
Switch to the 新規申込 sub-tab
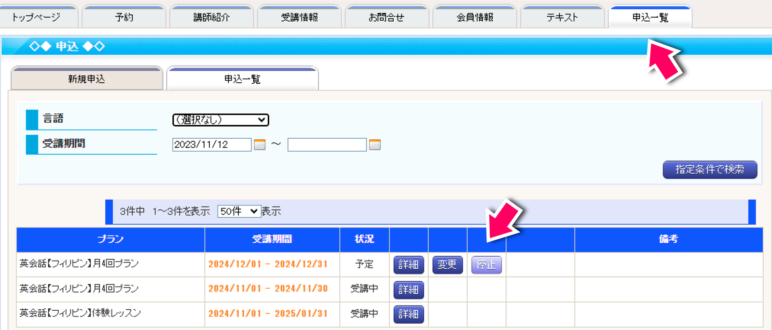click(87, 79)
